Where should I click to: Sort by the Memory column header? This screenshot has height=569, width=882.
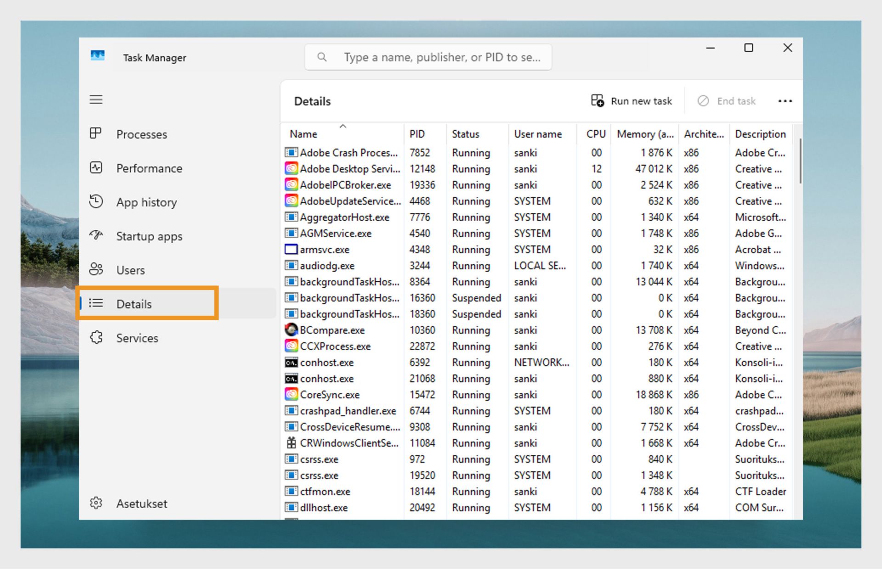point(645,134)
